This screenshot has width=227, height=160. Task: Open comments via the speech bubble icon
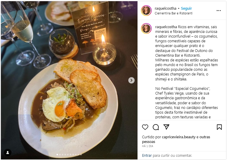(x=156, y=127)
